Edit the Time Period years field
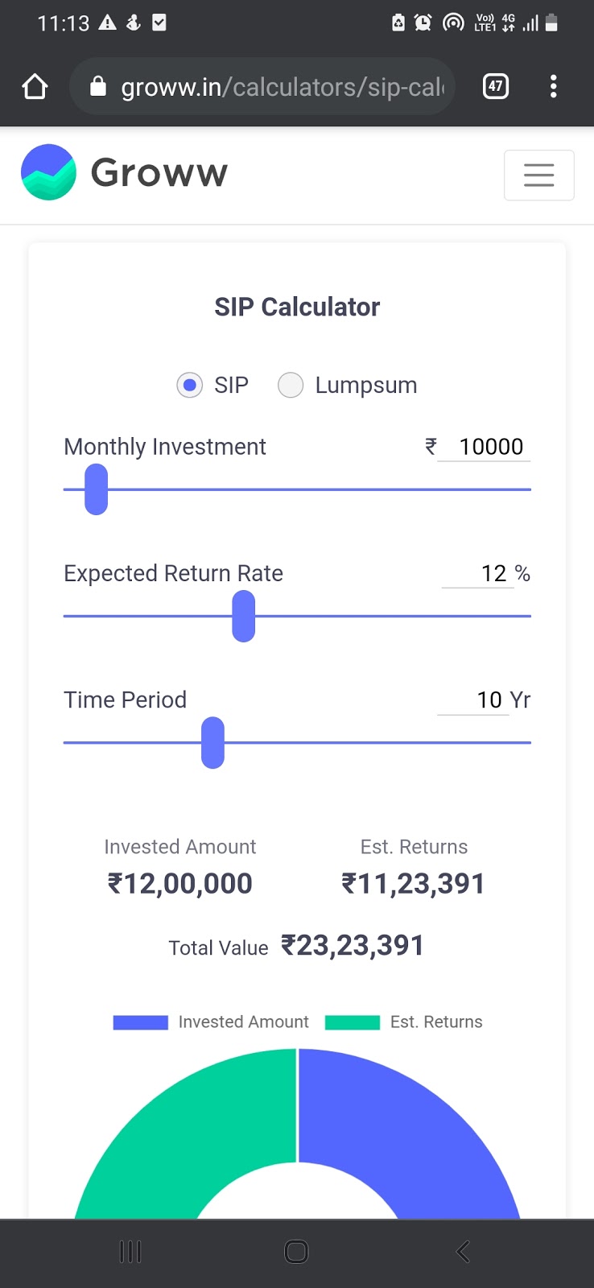This screenshot has width=594, height=1288. [474, 700]
